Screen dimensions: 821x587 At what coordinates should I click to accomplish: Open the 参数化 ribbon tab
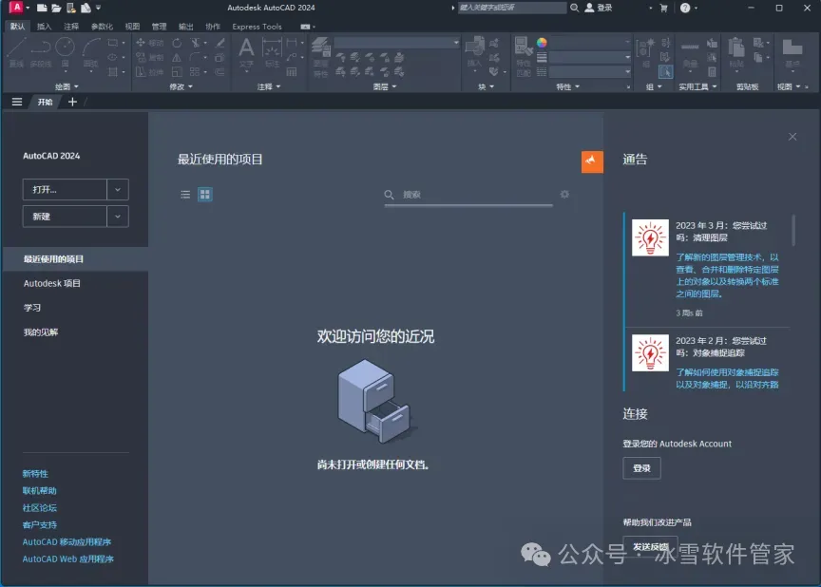(x=102, y=27)
